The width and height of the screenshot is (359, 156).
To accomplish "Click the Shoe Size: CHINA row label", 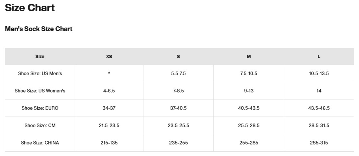I will tap(40, 143).
